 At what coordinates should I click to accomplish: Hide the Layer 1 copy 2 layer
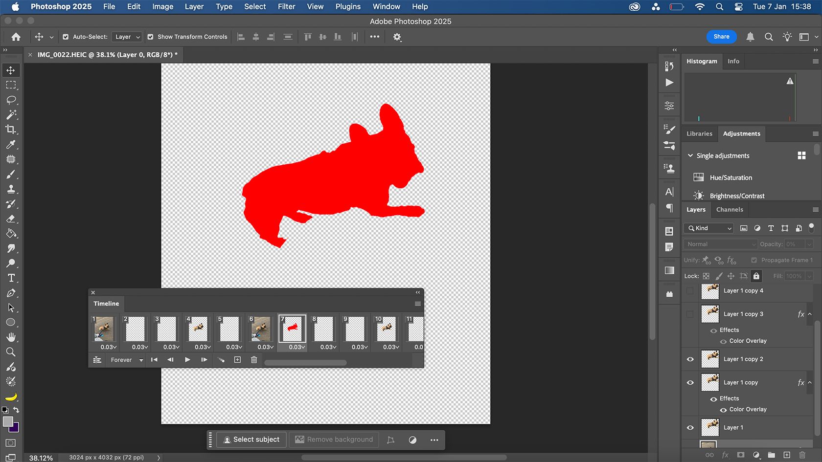point(689,359)
